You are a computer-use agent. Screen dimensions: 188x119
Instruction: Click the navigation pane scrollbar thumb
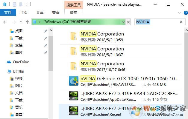coord(51,53)
